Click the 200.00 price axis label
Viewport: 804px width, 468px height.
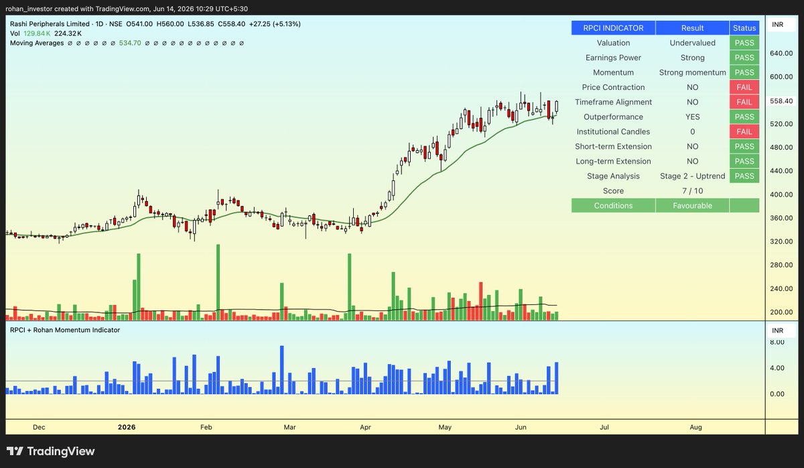[x=781, y=312]
